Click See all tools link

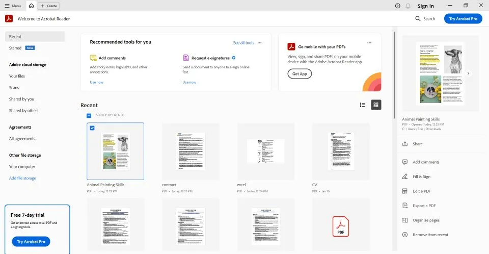pyautogui.click(x=243, y=42)
